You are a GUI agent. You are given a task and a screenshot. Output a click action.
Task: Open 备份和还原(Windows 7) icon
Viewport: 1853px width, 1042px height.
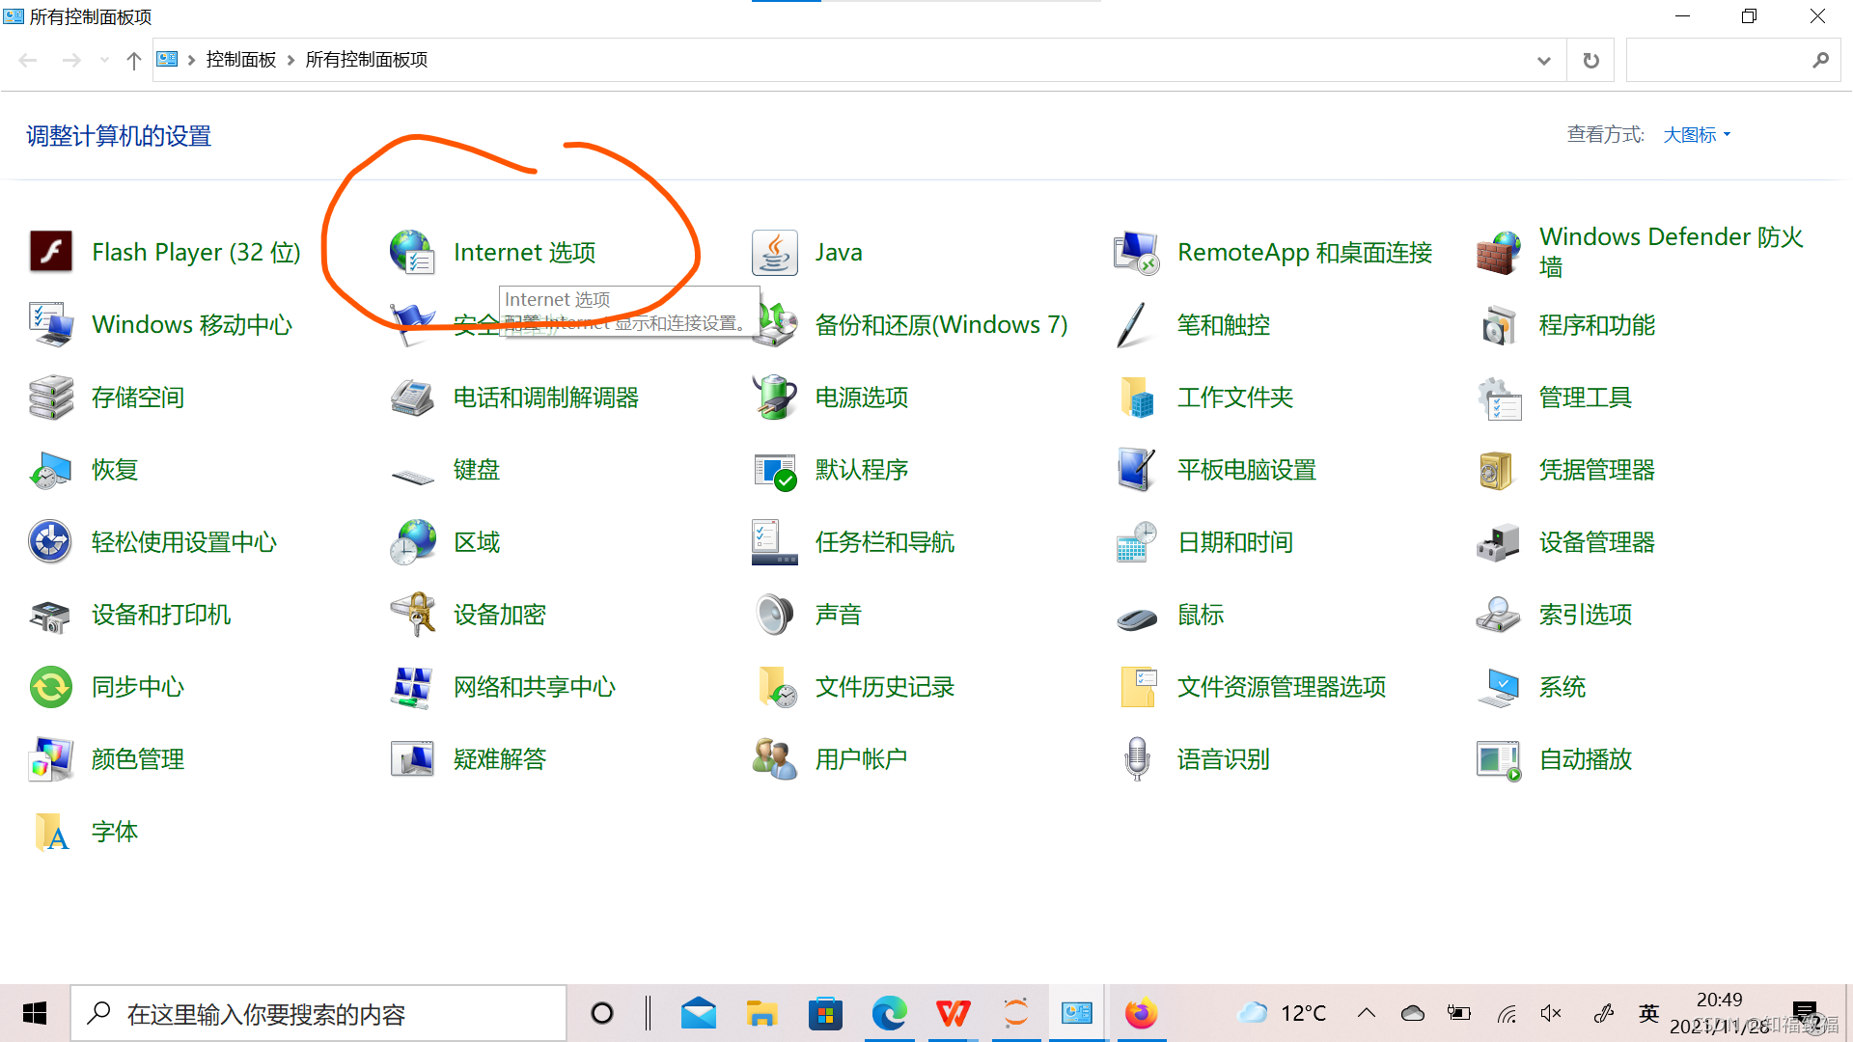click(775, 324)
